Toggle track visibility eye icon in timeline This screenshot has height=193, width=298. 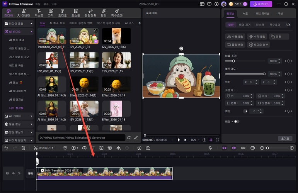[13, 173]
